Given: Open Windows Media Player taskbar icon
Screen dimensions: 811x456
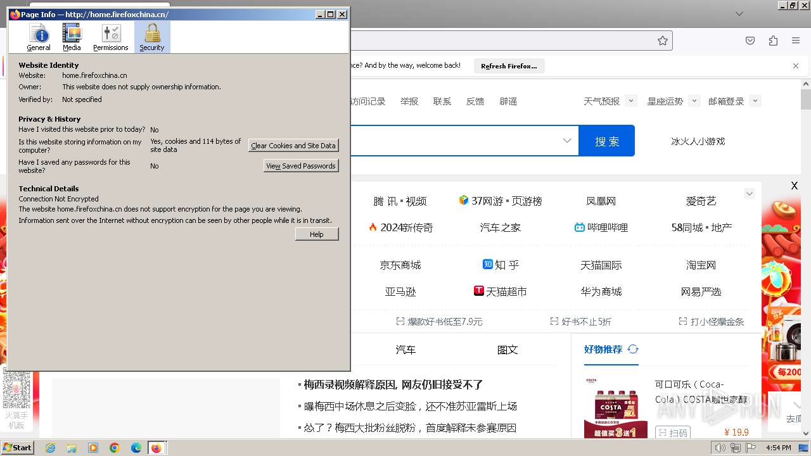Looking at the screenshot, I should [x=93, y=448].
